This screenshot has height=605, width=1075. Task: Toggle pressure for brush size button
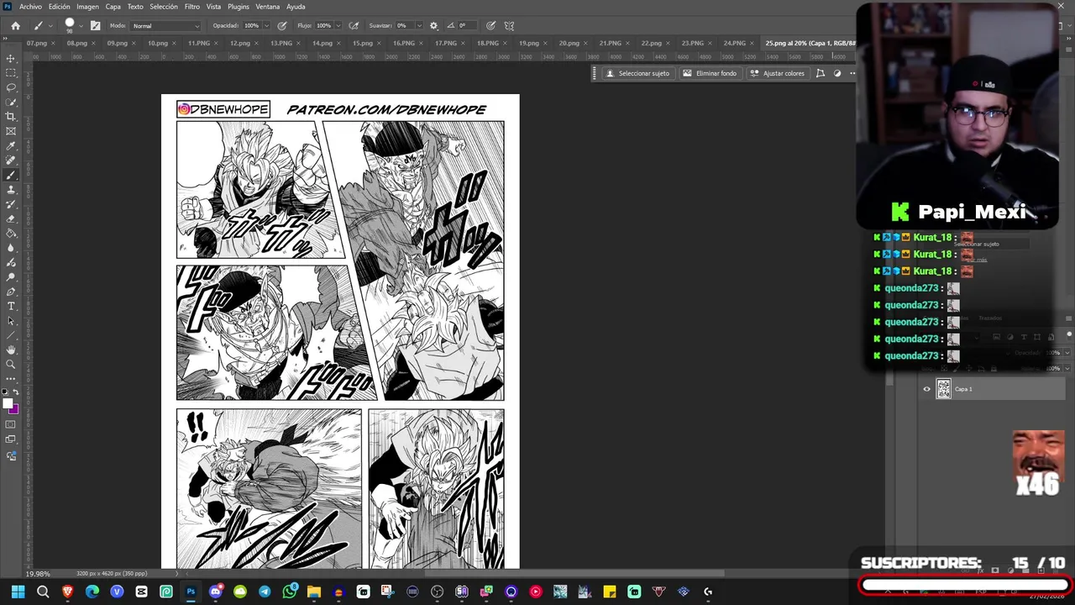pyautogui.click(x=490, y=25)
